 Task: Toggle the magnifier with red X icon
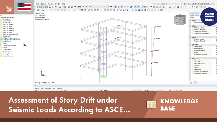pyautogui.click(x=151, y=7)
